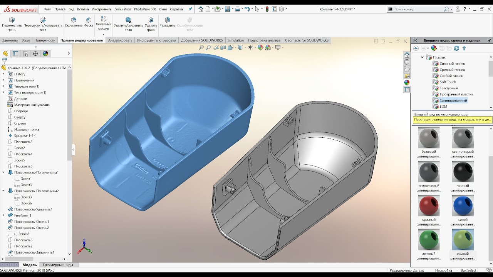
Task: Launch the Split (Разделить) tool
Action: tap(167, 22)
